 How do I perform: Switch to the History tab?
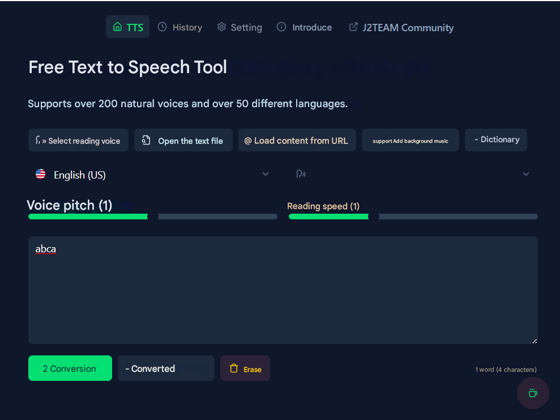coord(180,27)
